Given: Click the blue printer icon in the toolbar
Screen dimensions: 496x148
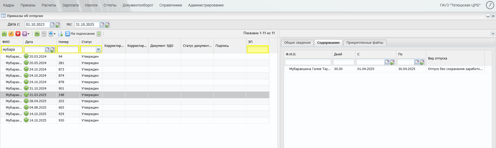Looking at the screenshot, I should [51, 34].
